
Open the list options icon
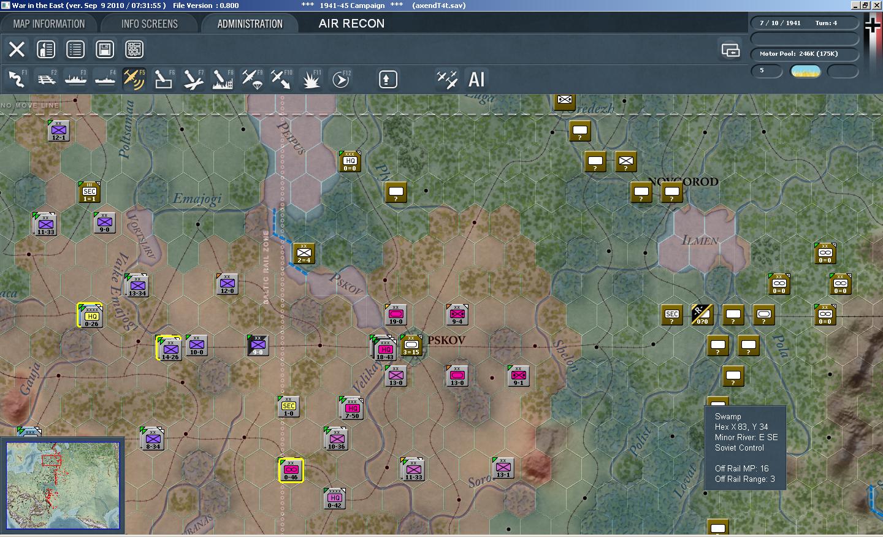[x=75, y=49]
